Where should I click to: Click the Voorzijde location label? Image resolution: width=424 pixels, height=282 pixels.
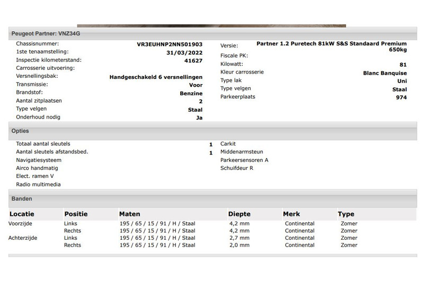pyautogui.click(x=21, y=223)
